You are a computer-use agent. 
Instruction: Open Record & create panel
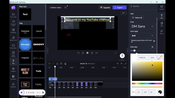point(13,23)
